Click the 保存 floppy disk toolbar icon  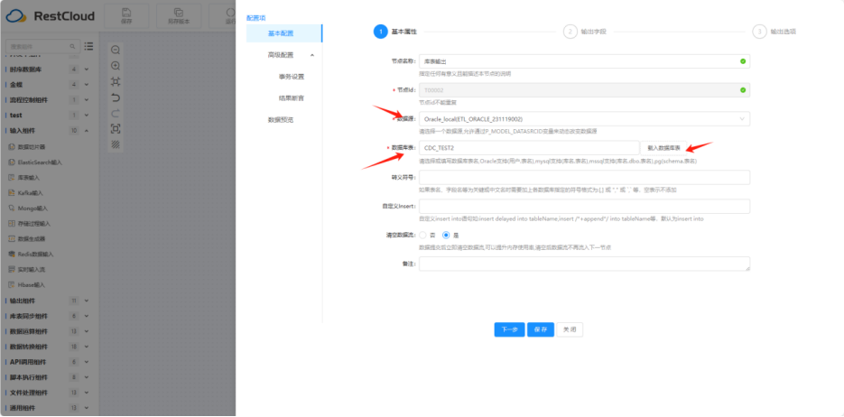[x=126, y=13]
